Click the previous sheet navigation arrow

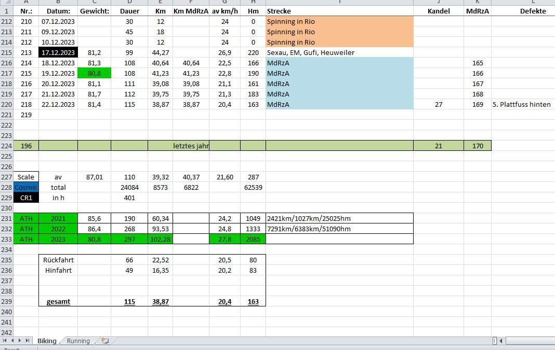pyautogui.click(x=12, y=341)
